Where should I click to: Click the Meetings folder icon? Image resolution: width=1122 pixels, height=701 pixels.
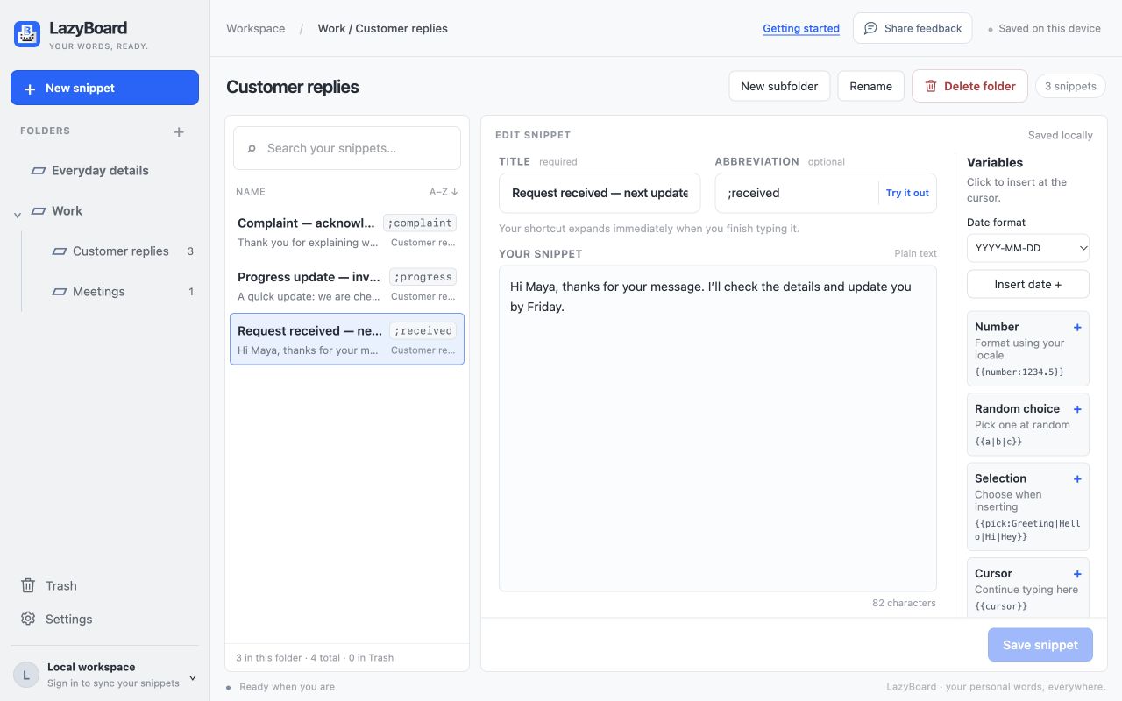tap(60, 292)
